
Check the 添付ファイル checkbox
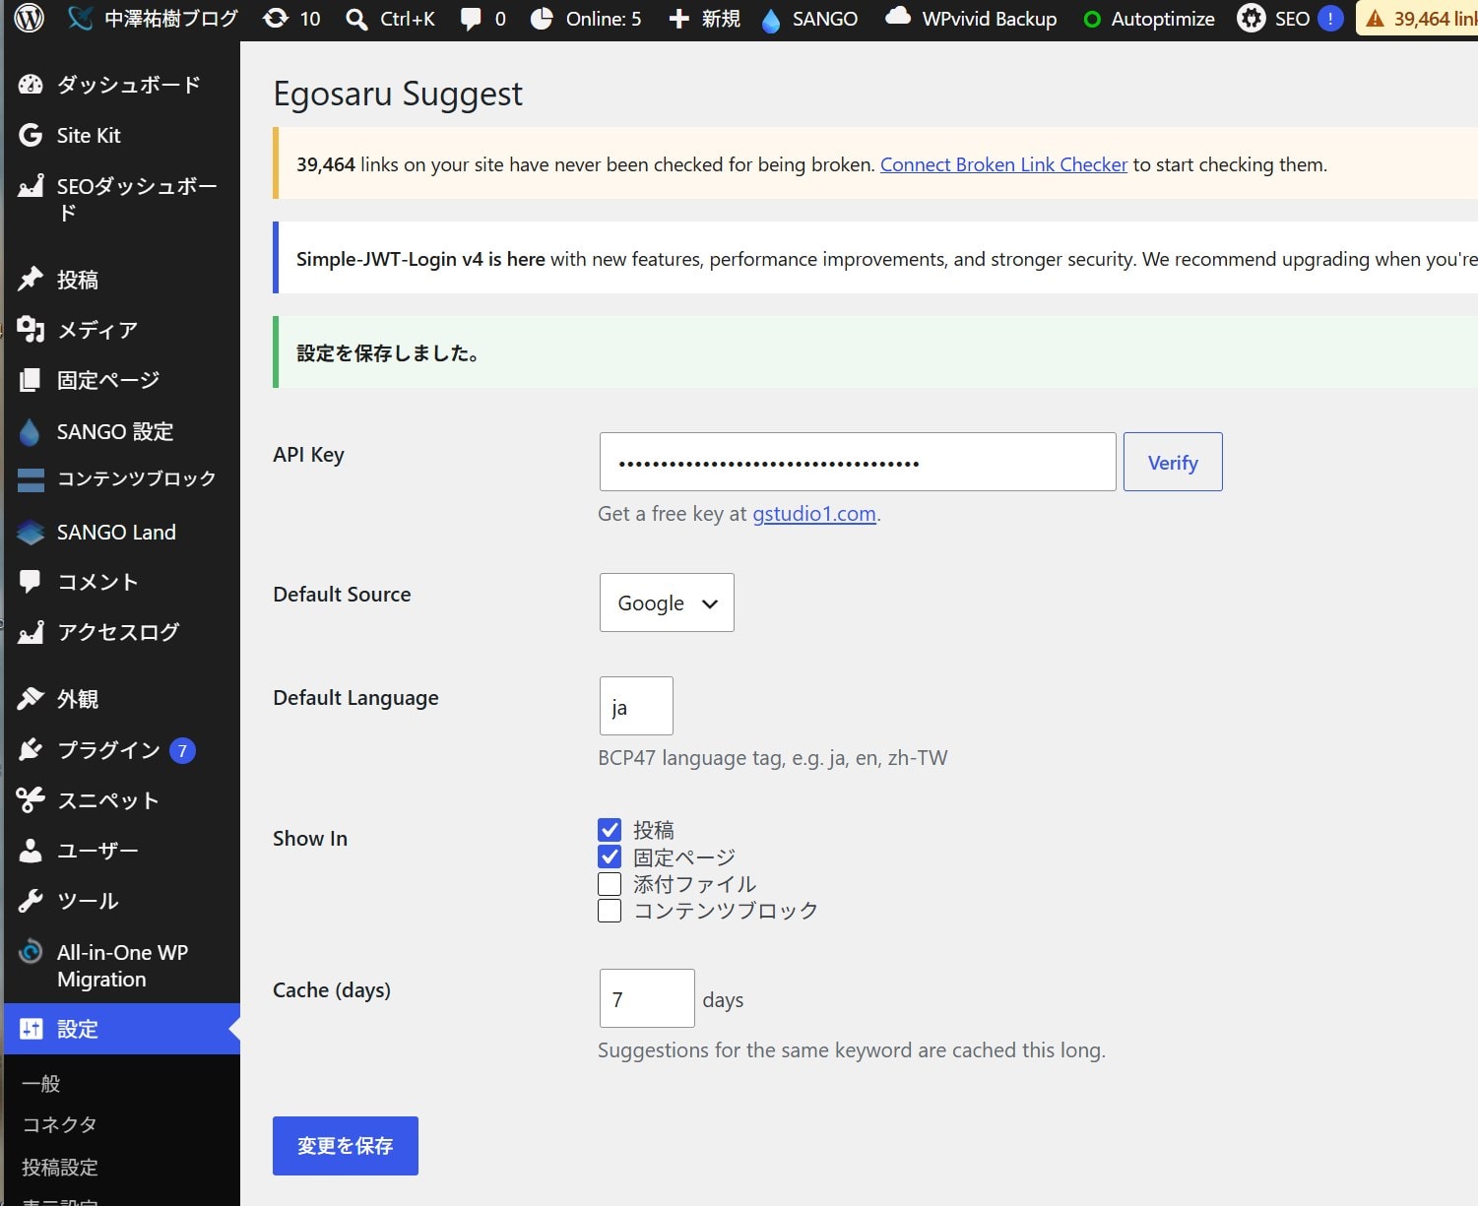click(610, 884)
